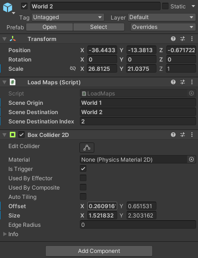Screen dimensions: 198x258
Task: Open the prefab Overrides dropdown
Action: coord(163,27)
